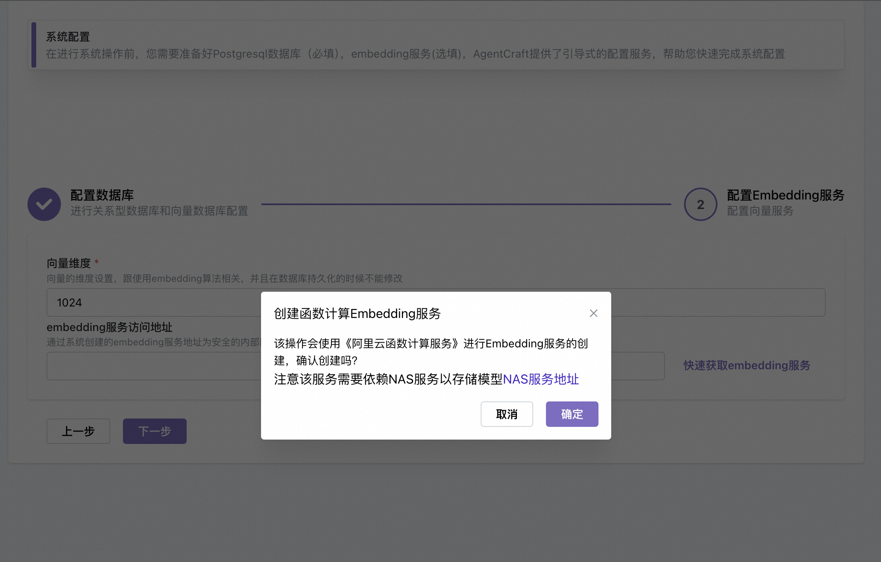
Task: Select the 配置数据库 step title
Action: tap(102, 195)
